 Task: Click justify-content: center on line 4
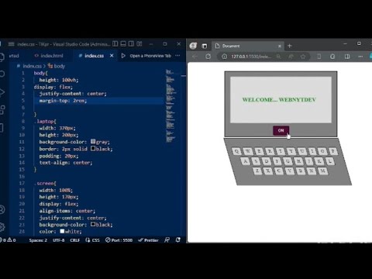[73, 94]
